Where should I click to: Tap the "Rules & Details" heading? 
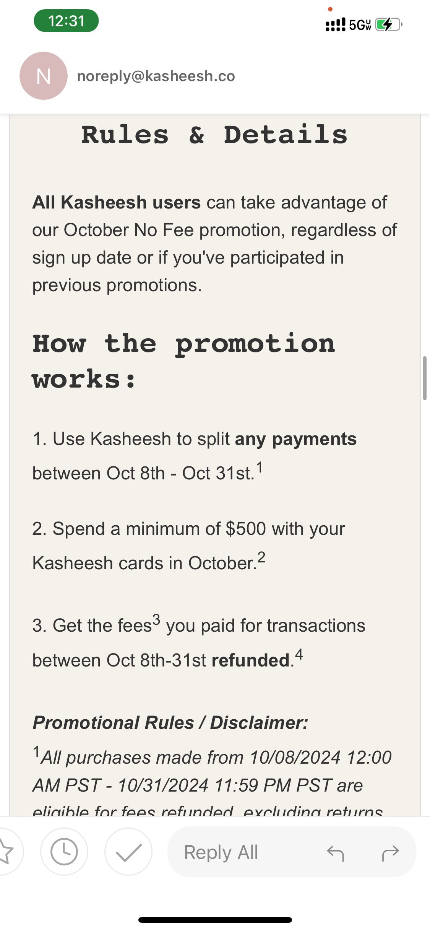[214, 135]
